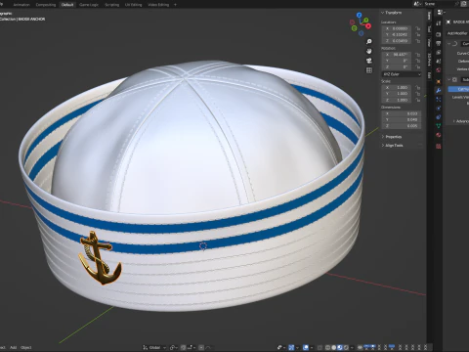Open the Physics properties tab icon
The height and width of the screenshot is (352, 469).
point(439,109)
